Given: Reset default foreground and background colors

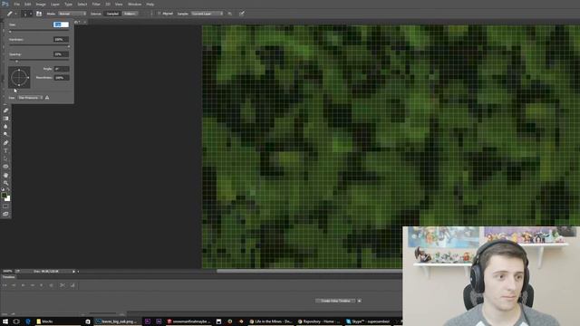Looking at the screenshot, I should click(x=3, y=189).
